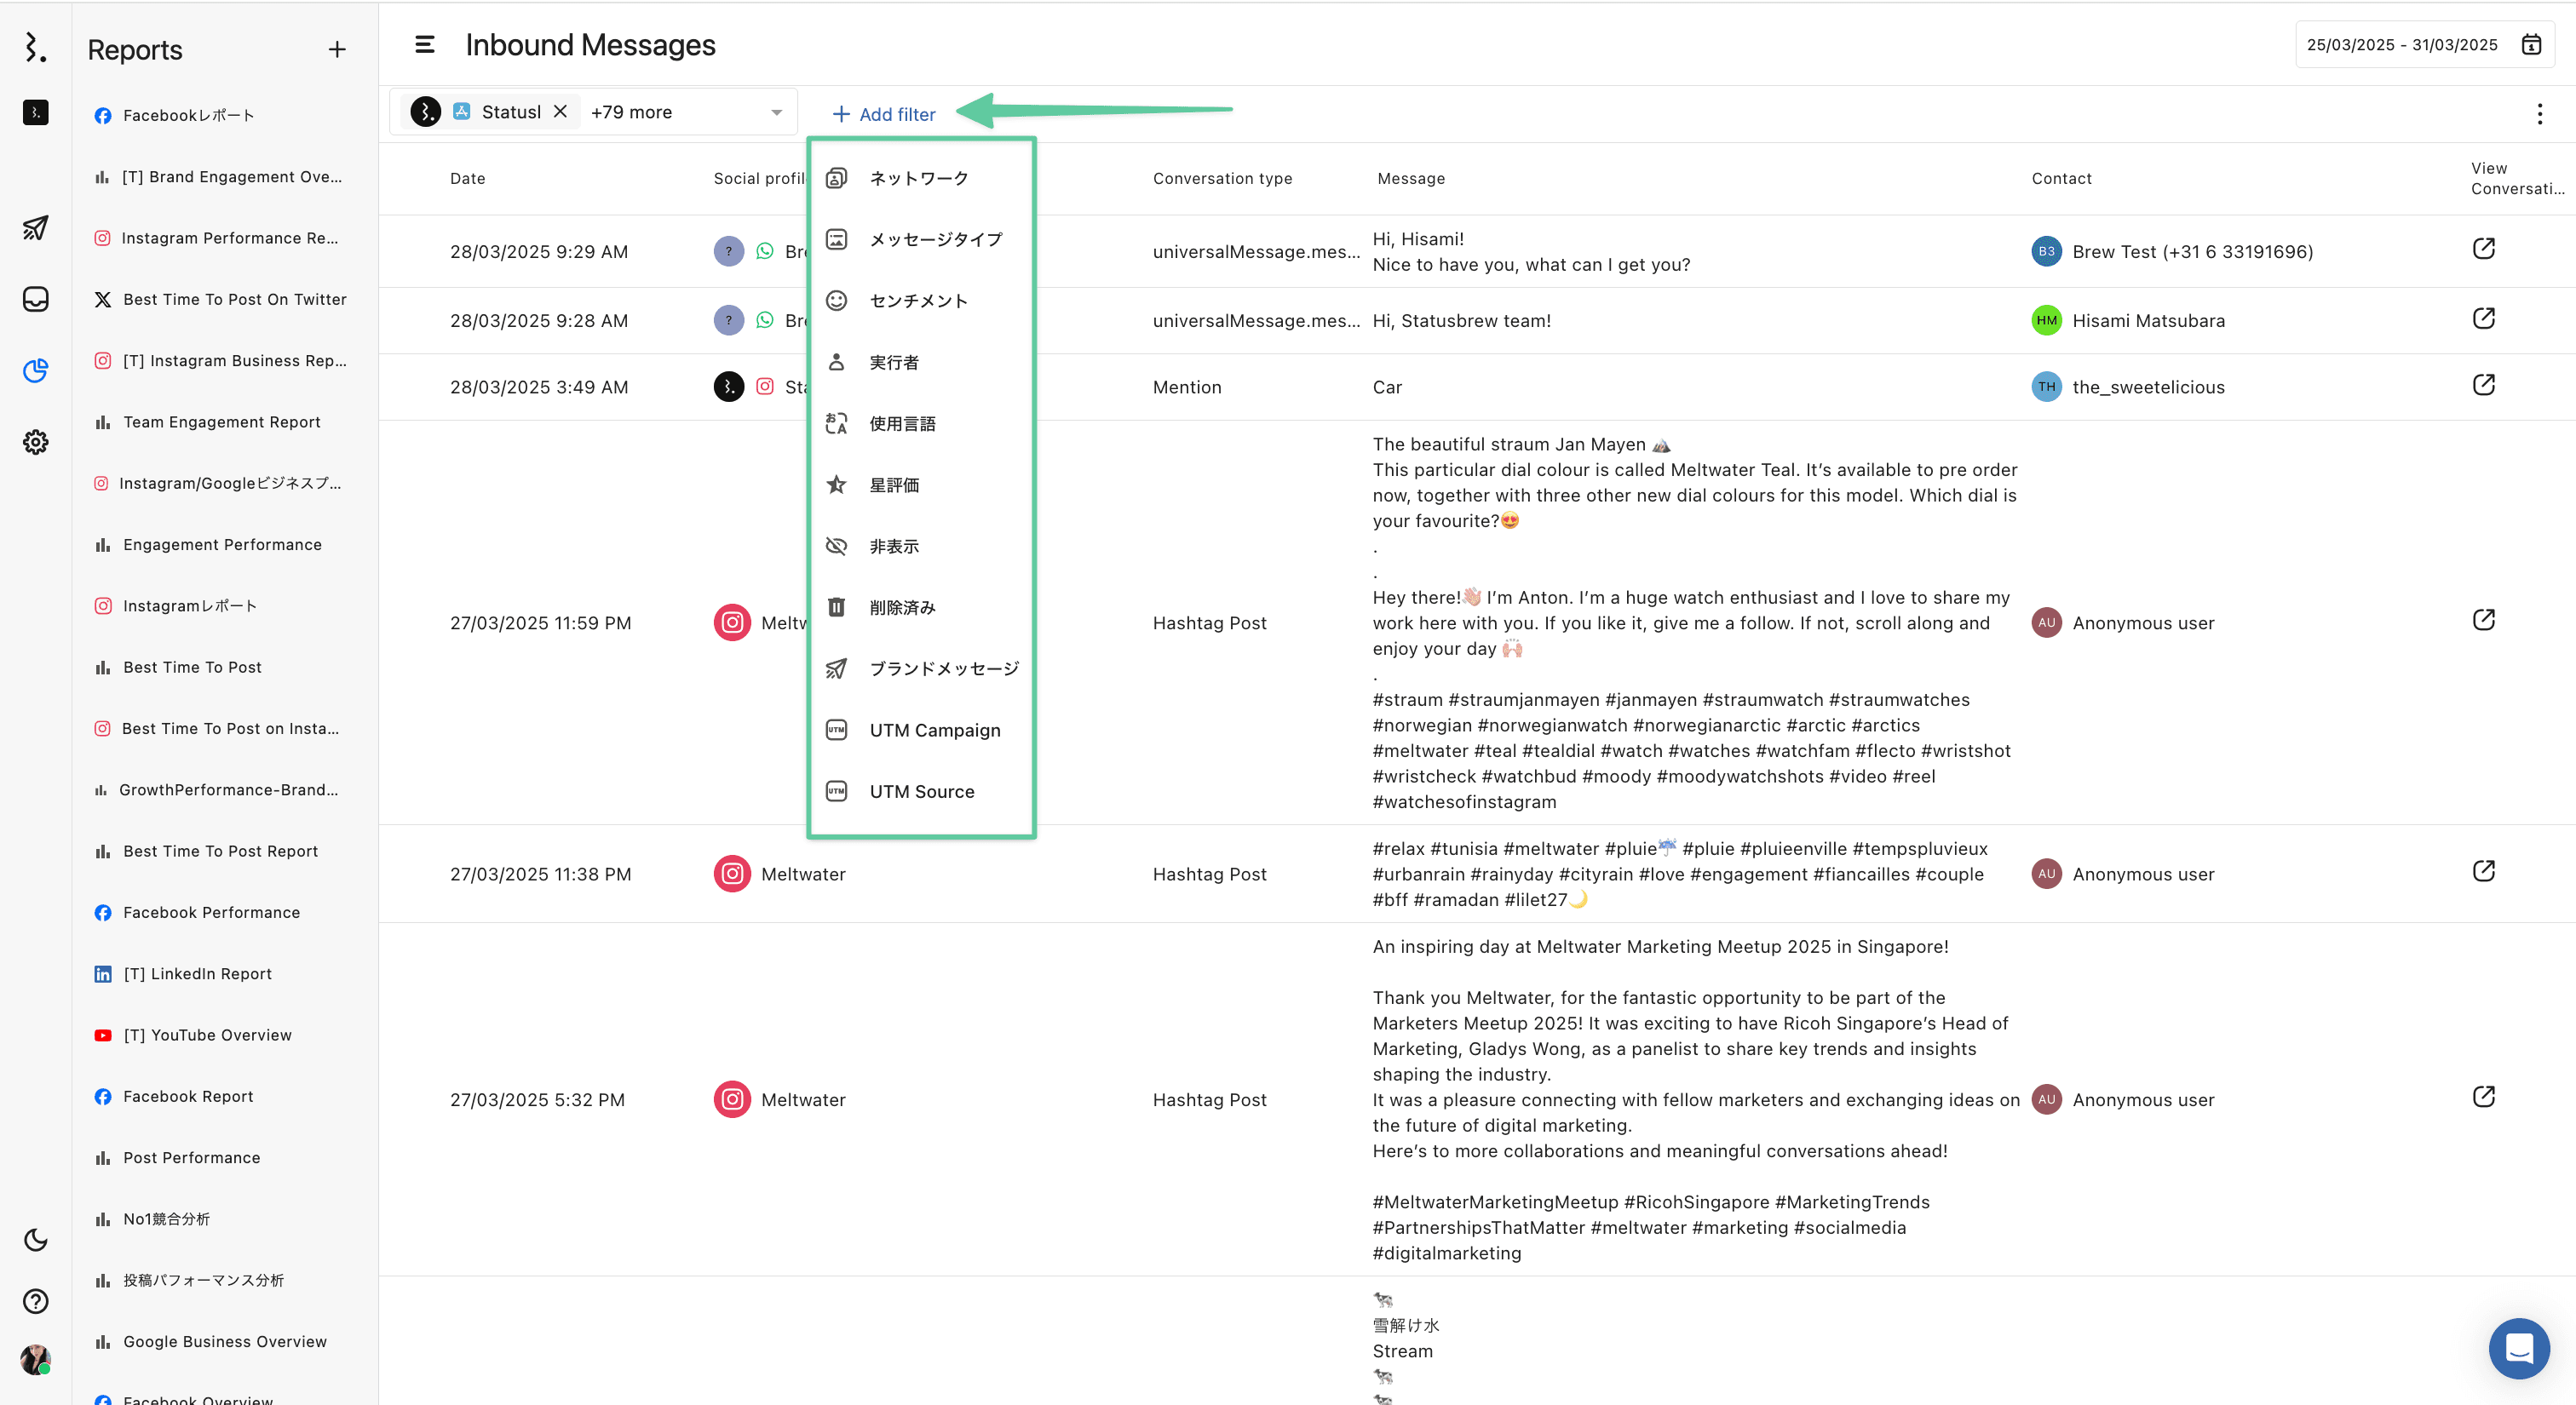This screenshot has height=1405, width=2576.
Task: Open the calendar date picker icon
Action: (2531, 45)
